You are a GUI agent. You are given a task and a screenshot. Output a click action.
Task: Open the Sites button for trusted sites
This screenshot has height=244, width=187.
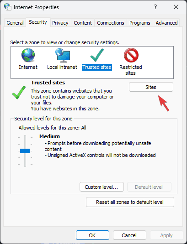click(x=151, y=87)
